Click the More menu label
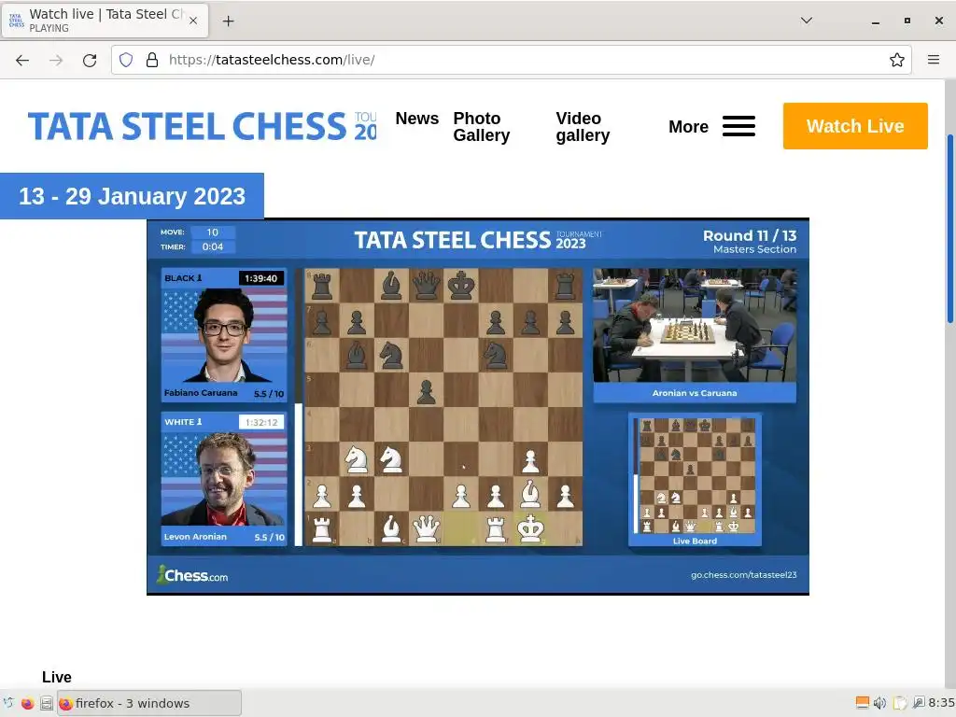 688,127
